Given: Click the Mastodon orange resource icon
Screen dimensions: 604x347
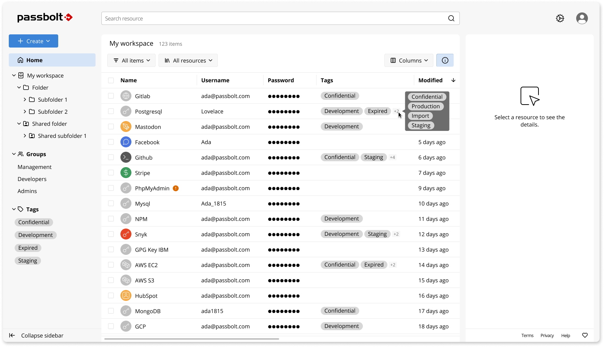Looking at the screenshot, I should 126,127.
